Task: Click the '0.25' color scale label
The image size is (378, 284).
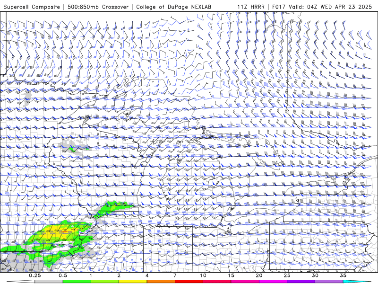Action: (35, 275)
